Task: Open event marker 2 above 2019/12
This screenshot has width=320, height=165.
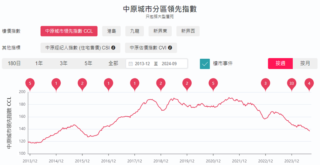Action: [x=187, y=84]
